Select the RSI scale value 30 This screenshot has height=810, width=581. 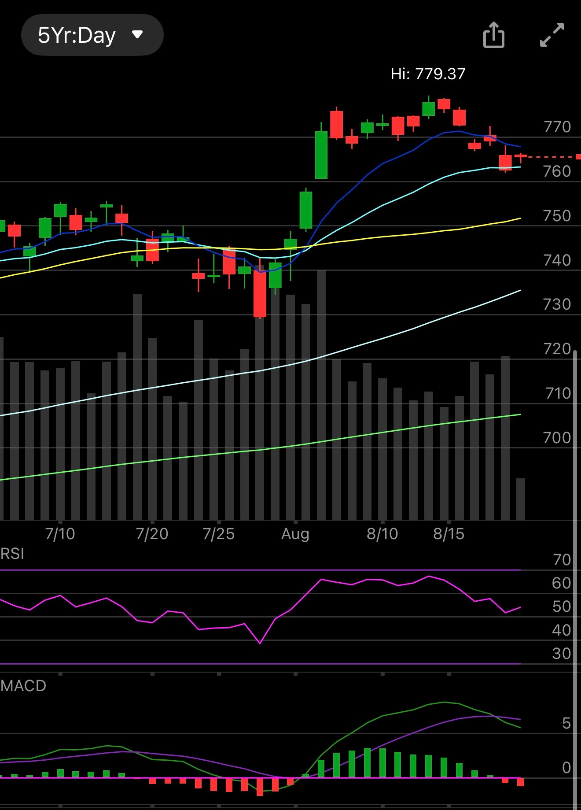pyautogui.click(x=562, y=654)
